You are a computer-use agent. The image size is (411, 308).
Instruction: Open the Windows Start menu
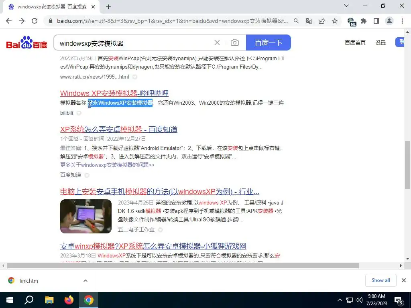tap(10, 300)
